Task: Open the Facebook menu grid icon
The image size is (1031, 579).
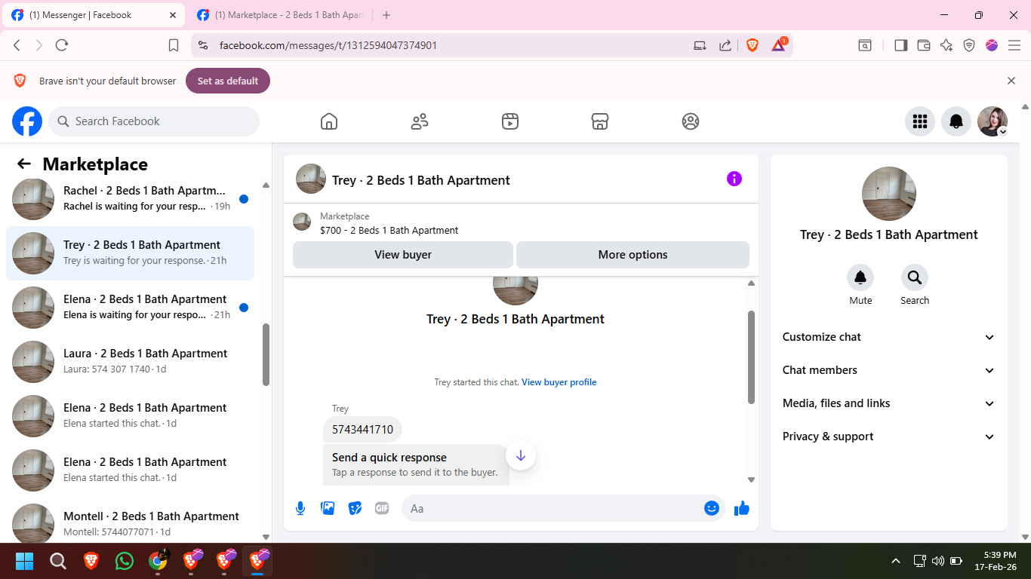Action: point(920,121)
